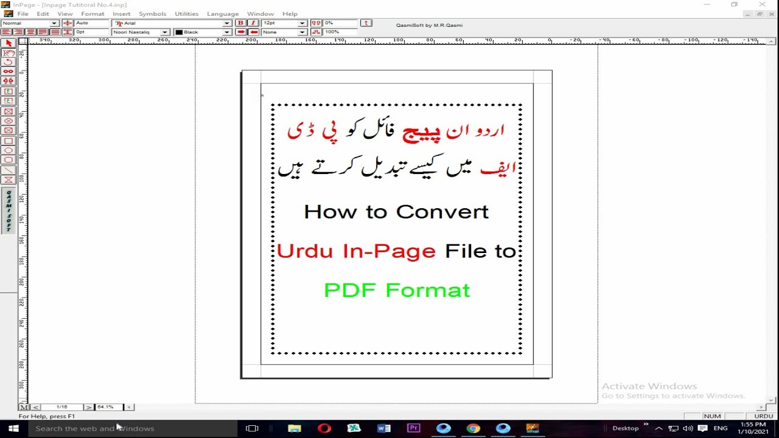Click the Auto value field
The width and height of the screenshot is (779, 438).
tap(91, 23)
